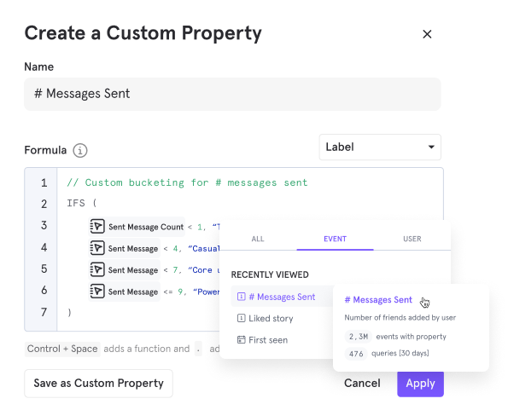Image resolution: width=508 pixels, height=416 pixels.
Task: Close the Create a Custom Property dialog
Action: click(427, 34)
